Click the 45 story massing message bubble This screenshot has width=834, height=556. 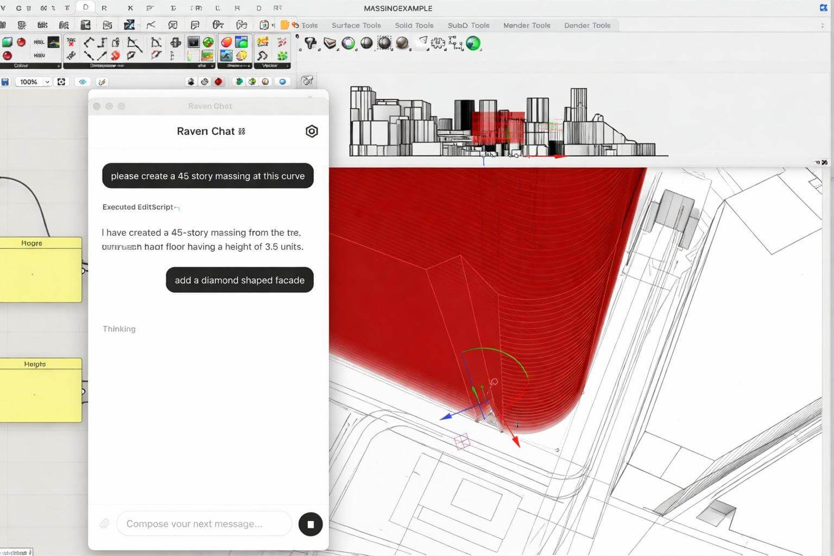click(x=208, y=176)
